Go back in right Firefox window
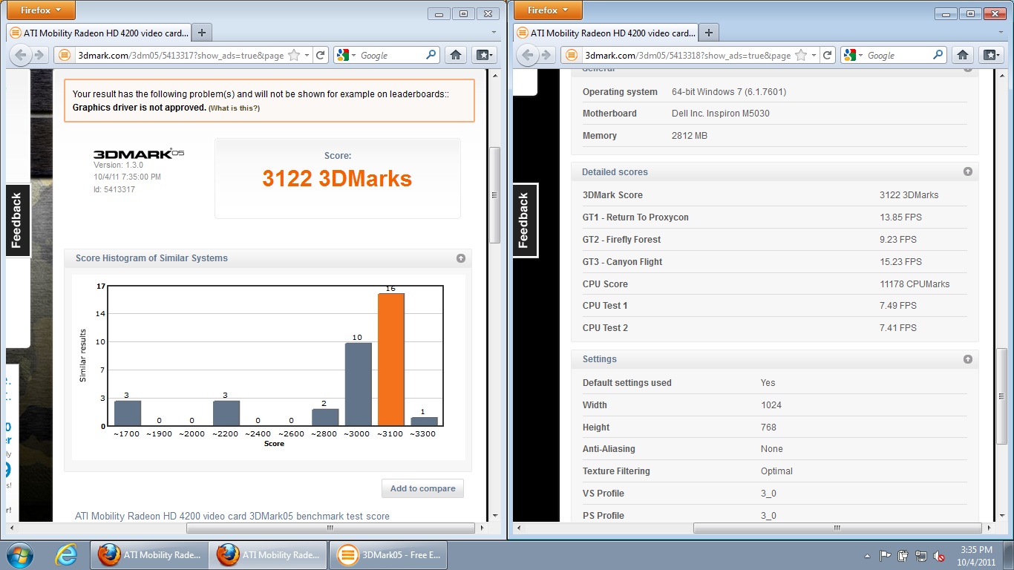1014x570 pixels. coord(528,55)
